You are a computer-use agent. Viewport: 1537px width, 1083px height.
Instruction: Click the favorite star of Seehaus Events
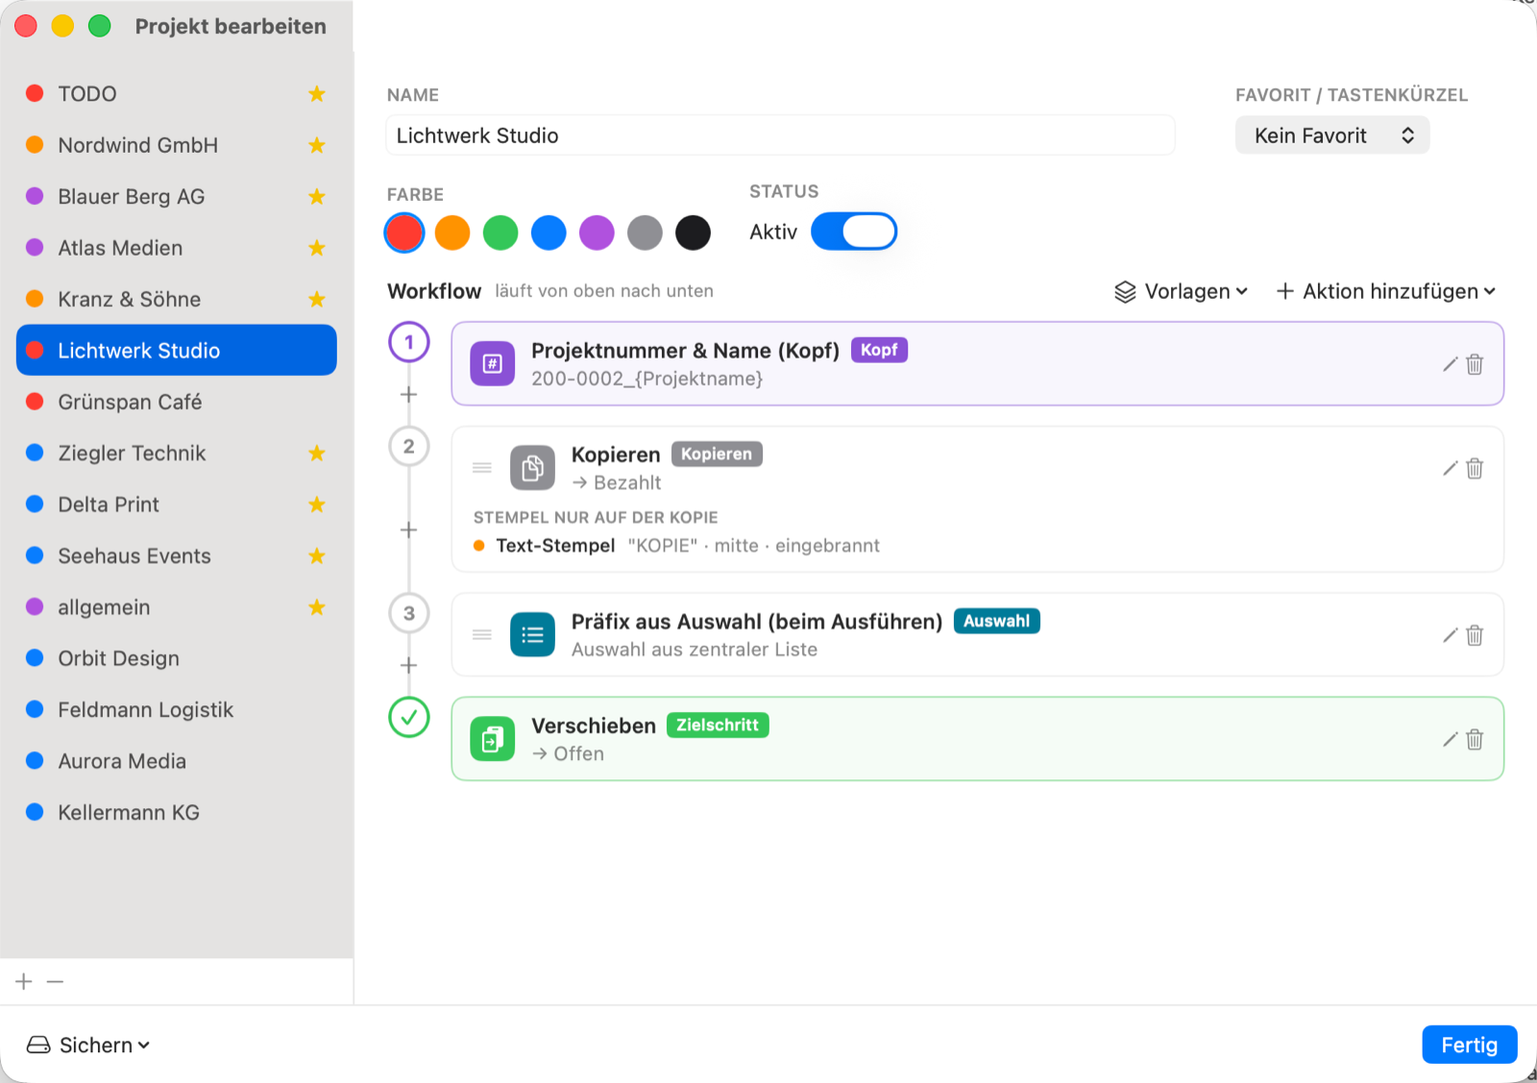317,555
